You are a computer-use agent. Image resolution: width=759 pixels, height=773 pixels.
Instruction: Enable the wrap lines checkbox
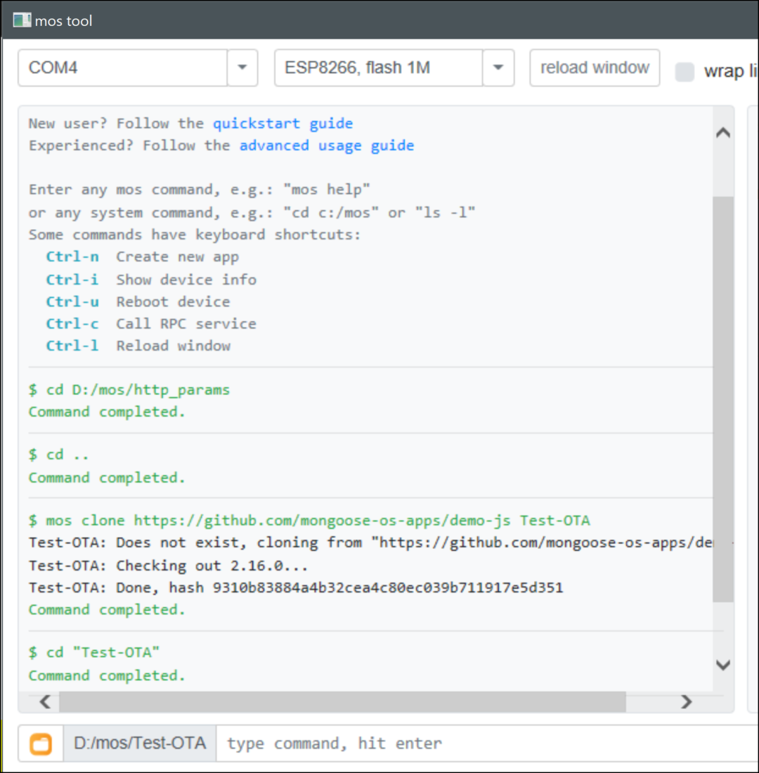coord(684,71)
